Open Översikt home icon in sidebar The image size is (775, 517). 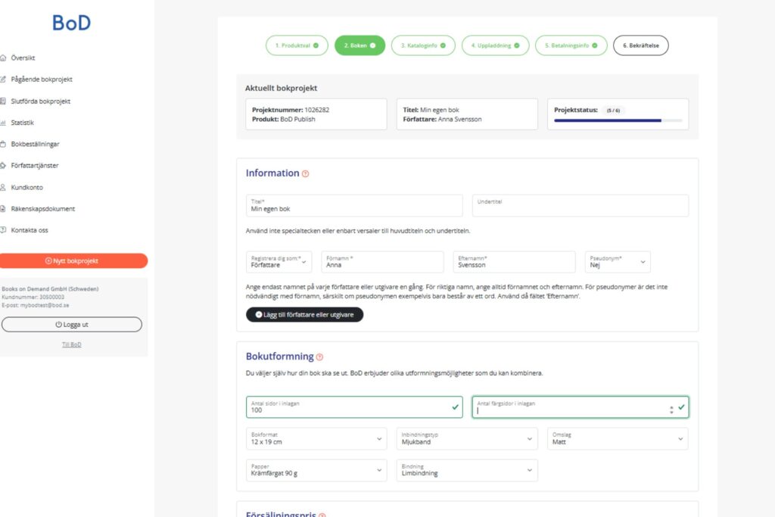[3, 58]
